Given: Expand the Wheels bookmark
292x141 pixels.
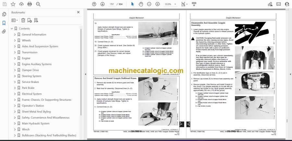Looking at the screenshot, I should click(x=15, y=41).
